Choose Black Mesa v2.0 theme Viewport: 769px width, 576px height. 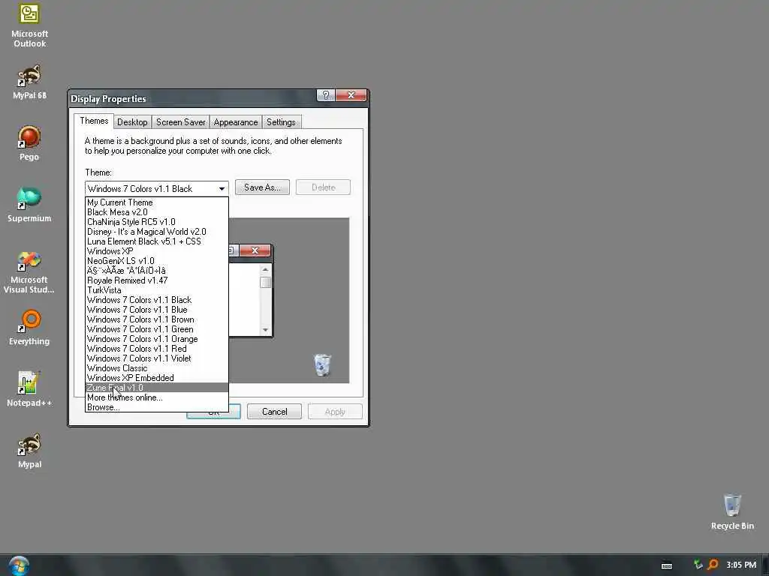(156, 212)
